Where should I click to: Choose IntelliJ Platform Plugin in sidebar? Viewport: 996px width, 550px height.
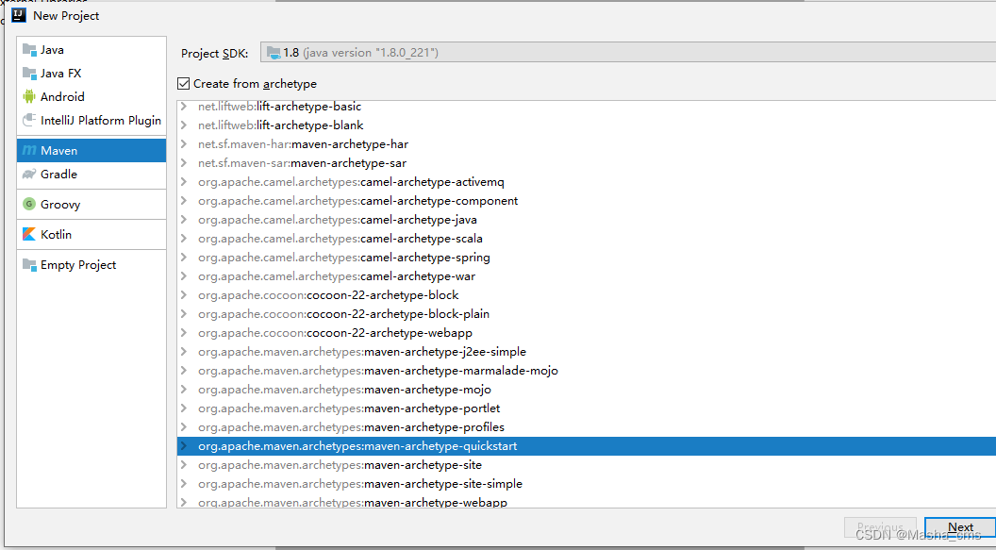pyautogui.click(x=91, y=120)
